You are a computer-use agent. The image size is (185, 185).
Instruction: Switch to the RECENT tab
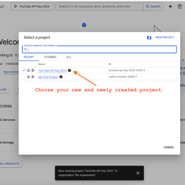[x=29, y=57]
